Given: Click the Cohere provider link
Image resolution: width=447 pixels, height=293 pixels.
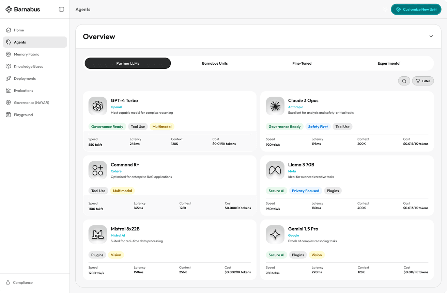Looking at the screenshot, I should click(x=116, y=171).
